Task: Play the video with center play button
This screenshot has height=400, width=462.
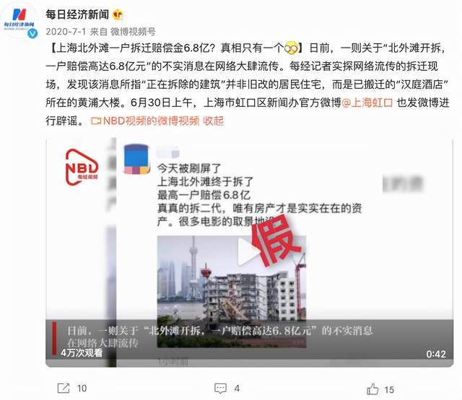Action: click(x=247, y=251)
